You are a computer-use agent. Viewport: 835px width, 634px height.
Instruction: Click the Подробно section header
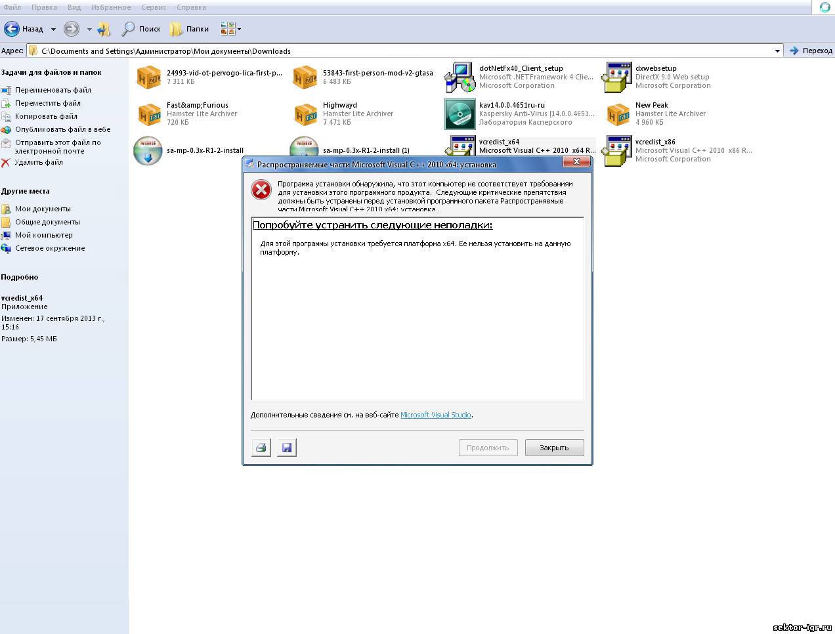[x=20, y=277]
